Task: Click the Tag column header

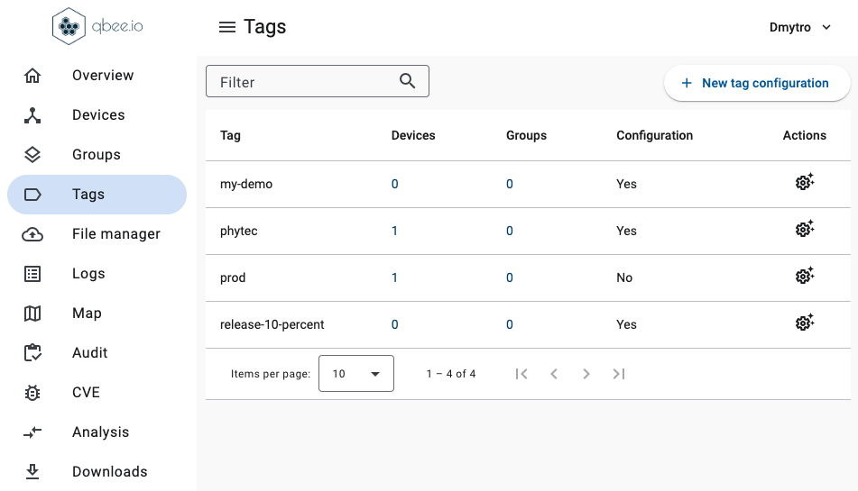Action: [230, 135]
